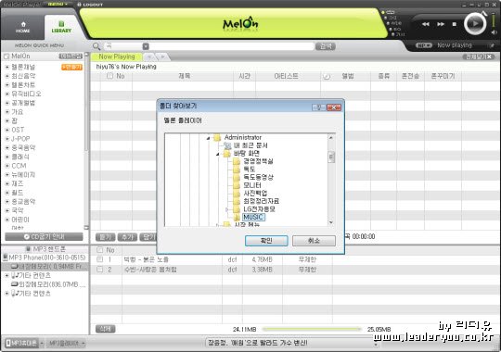This screenshot has height=352, width=501.
Task: Select the 클래식 category
Action: (x=20, y=157)
